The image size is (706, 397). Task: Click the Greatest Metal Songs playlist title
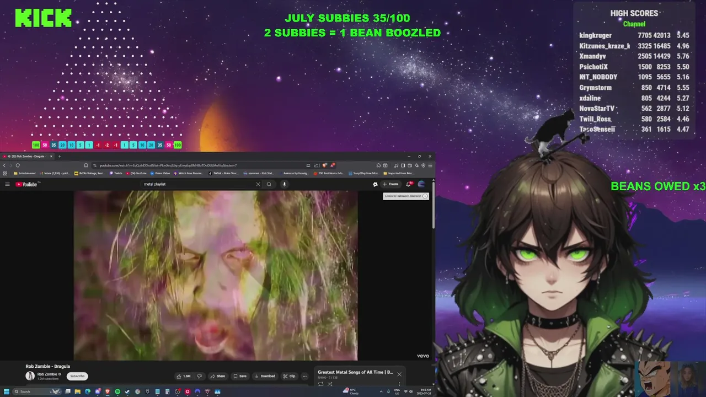355,372
